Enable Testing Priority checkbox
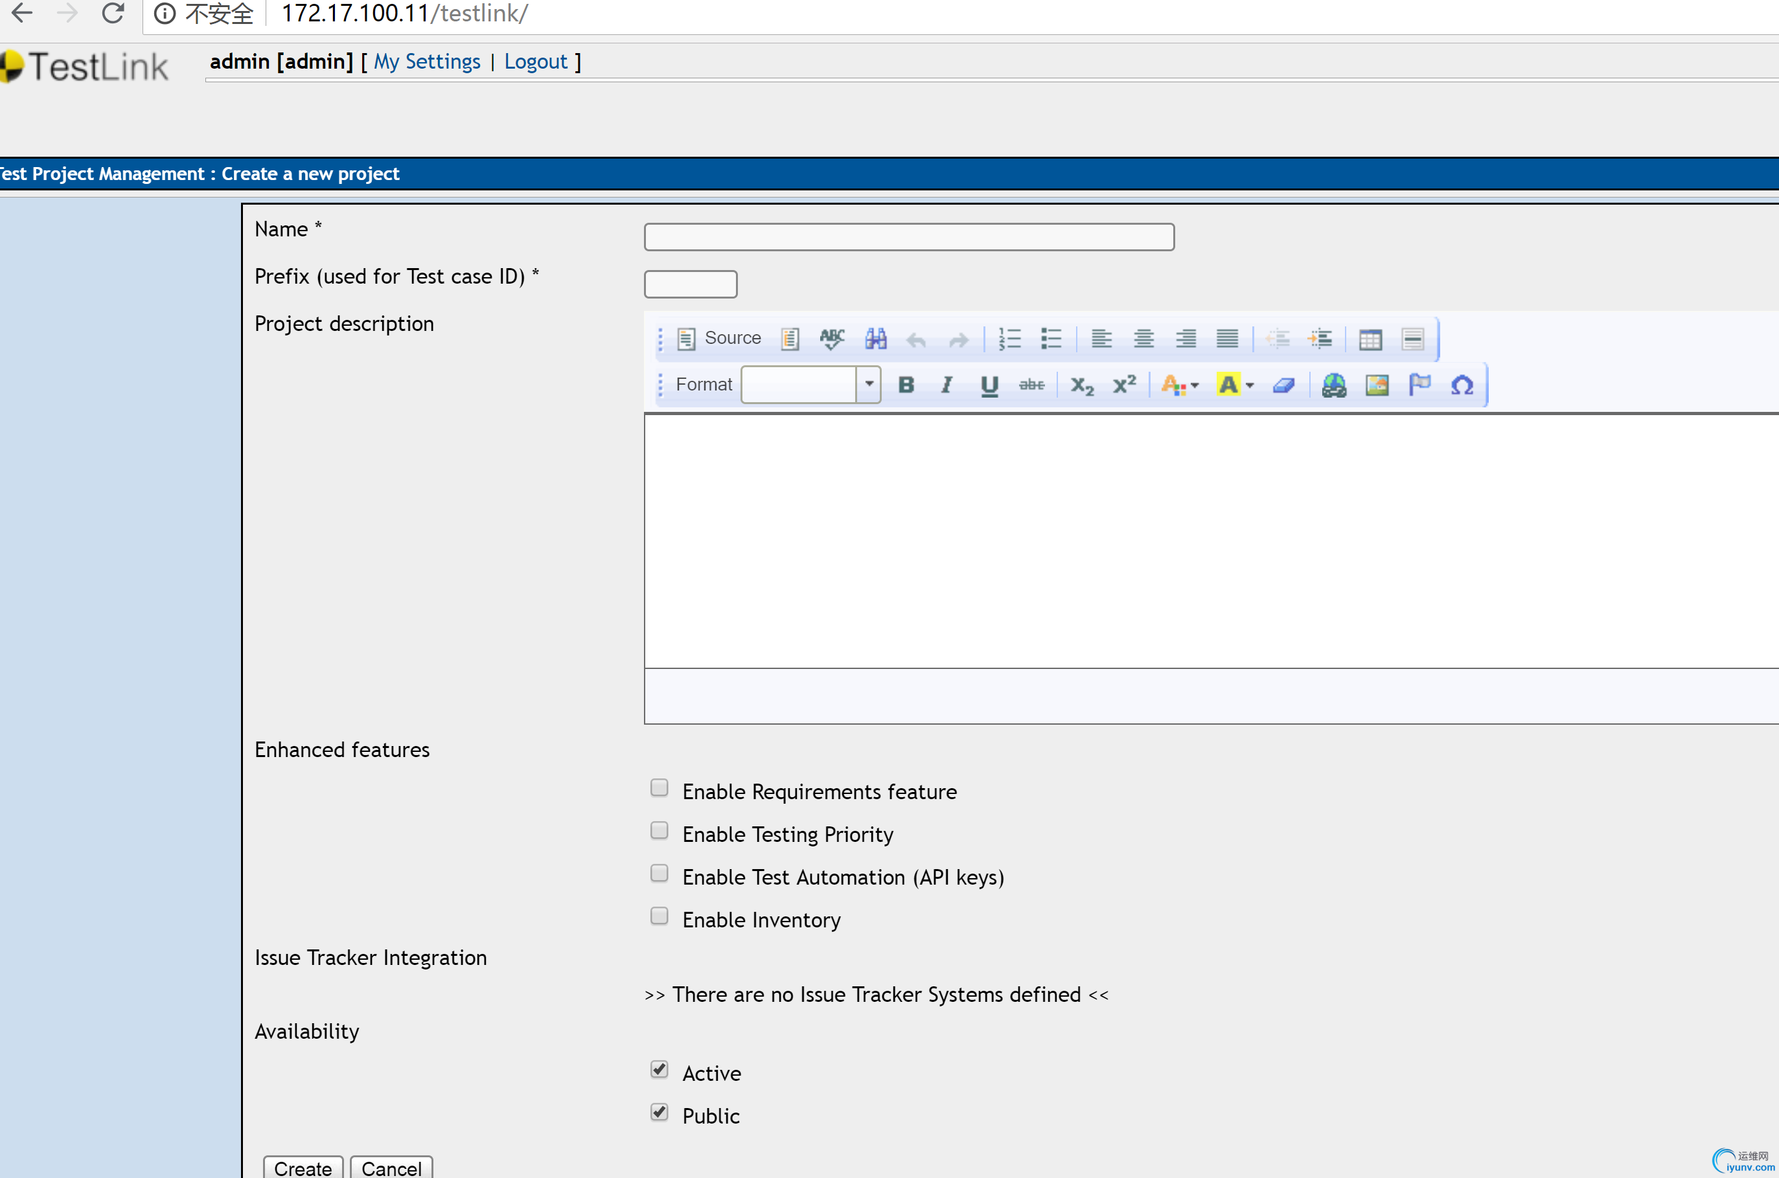Image resolution: width=1779 pixels, height=1178 pixels. click(x=659, y=830)
